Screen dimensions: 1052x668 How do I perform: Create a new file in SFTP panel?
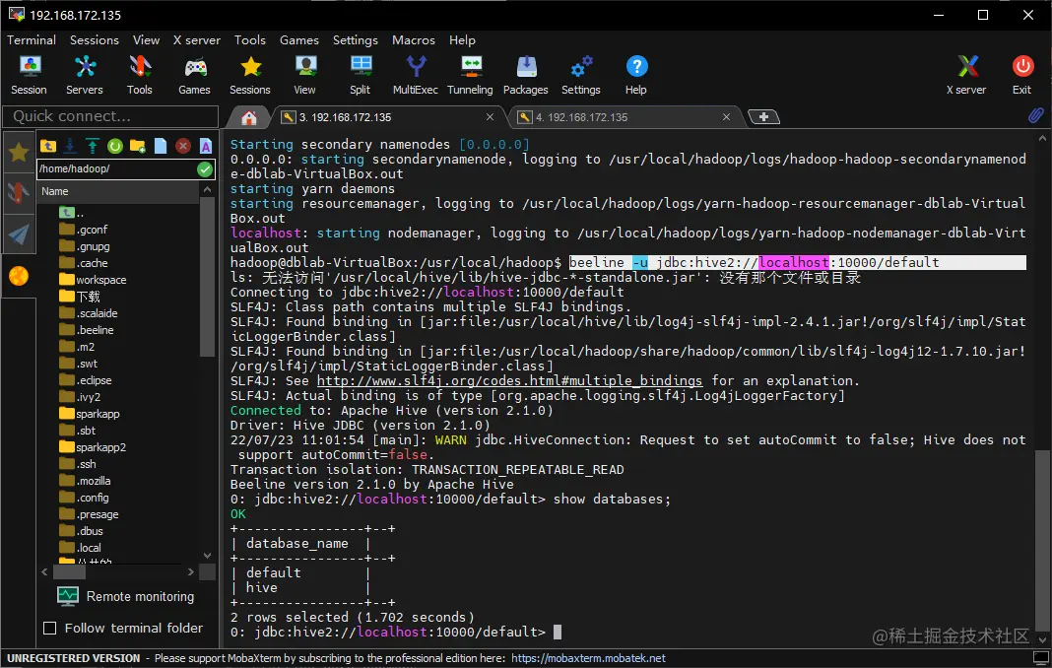pyautogui.click(x=161, y=146)
